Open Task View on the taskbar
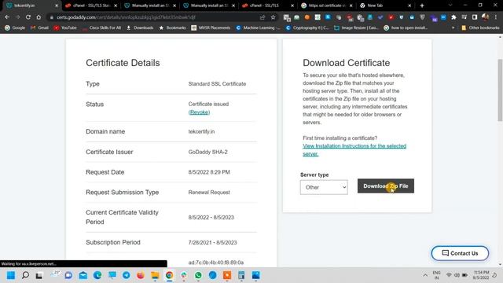Image resolution: width=503 pixels, height=283 pixels. click(x=39, y=275)
